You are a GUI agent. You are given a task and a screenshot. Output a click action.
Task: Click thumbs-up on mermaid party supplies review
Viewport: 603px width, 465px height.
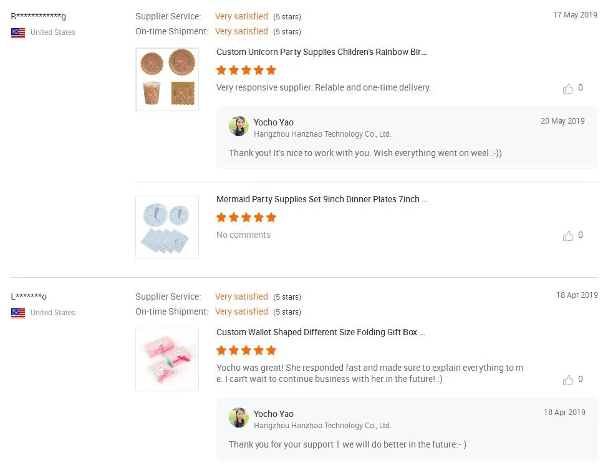[567, 236]
